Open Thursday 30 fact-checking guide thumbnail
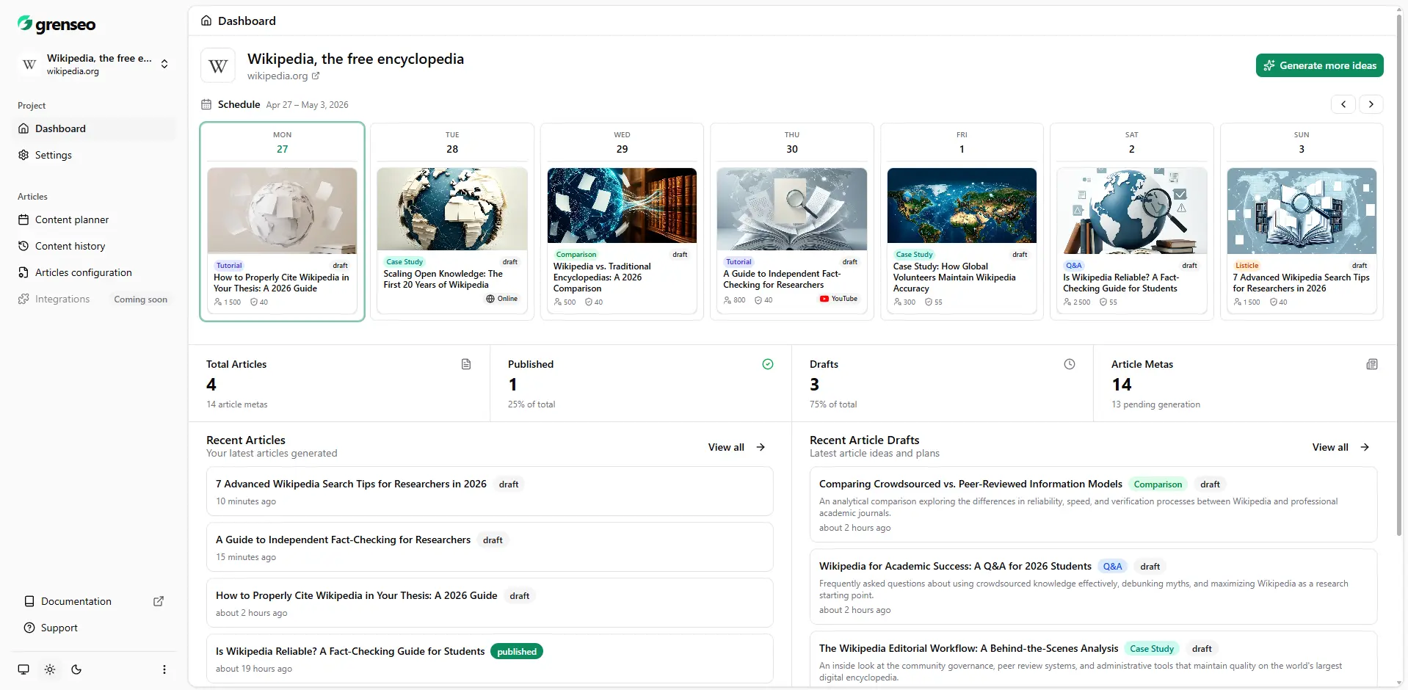Image resolution: width=1408 pixels, height=690 pixels. pos(792,209)
